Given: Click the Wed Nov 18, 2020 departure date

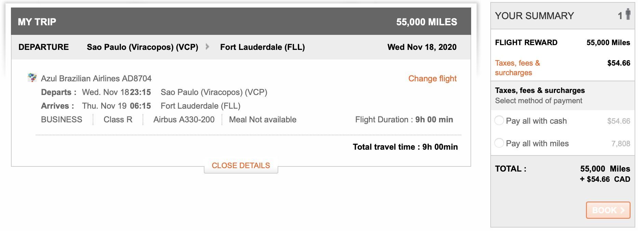Looking at the screenshot, I should pyautogui.click(x=422, y=47).
